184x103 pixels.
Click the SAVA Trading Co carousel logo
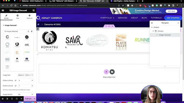(74, 41)
